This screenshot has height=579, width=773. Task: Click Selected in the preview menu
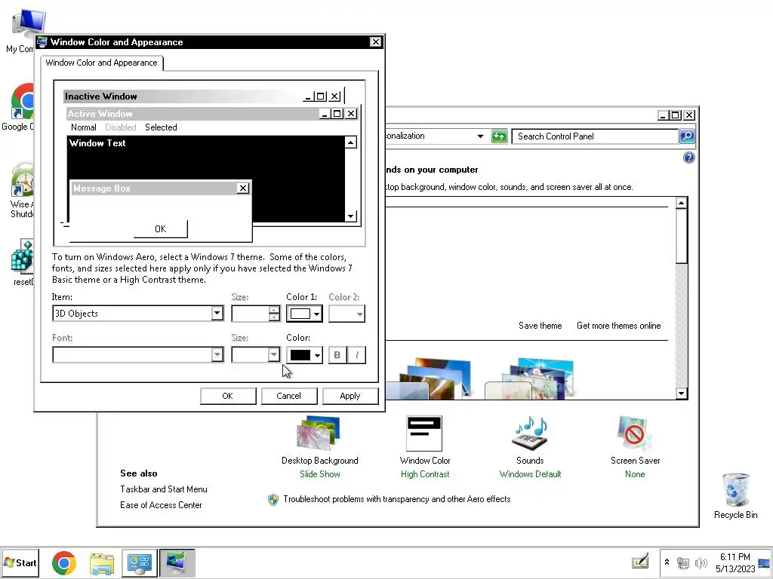coord(161,127)
